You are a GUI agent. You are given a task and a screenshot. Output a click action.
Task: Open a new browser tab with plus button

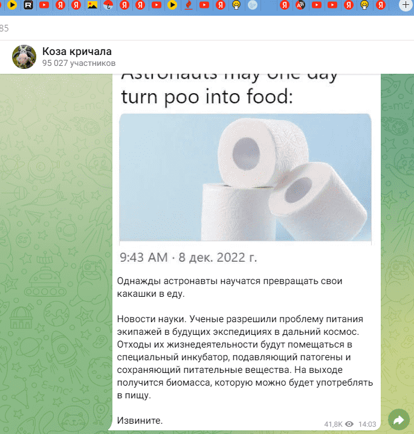(406, 5)
